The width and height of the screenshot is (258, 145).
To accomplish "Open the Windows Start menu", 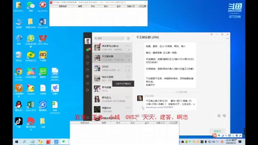I will (17, 142).
